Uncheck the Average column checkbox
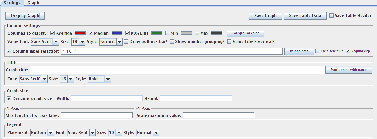Image resolution: width=377 pixels, height=139 pixels. (x=53, y=33)
